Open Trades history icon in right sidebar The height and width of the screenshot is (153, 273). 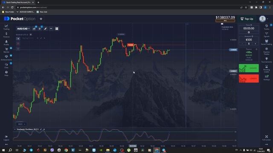pos(266,27)
